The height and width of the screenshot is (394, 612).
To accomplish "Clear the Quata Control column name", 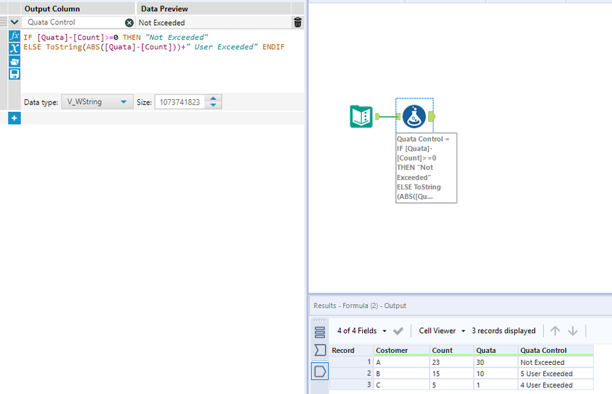I will point(129,22).
